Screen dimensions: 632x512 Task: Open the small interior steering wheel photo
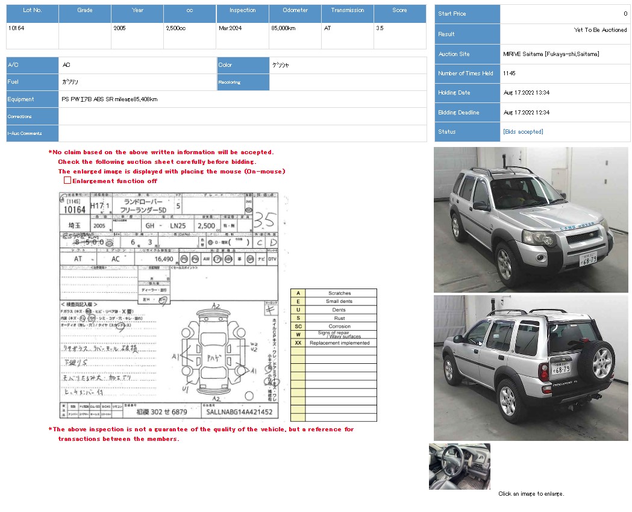click(460, 466)
